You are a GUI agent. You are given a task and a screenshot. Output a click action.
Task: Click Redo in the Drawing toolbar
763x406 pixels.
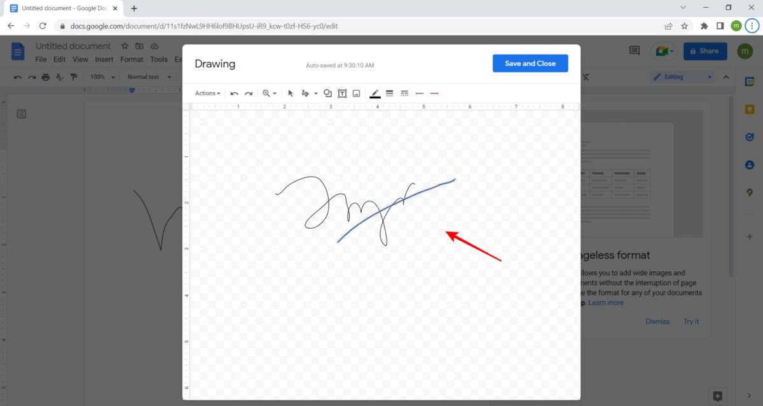[x=249, y=93]
